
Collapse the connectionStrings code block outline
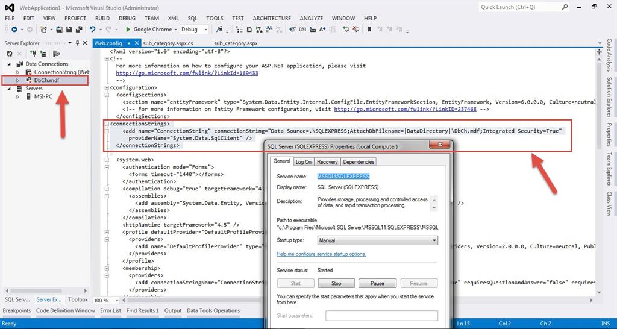tap(106, 124)
